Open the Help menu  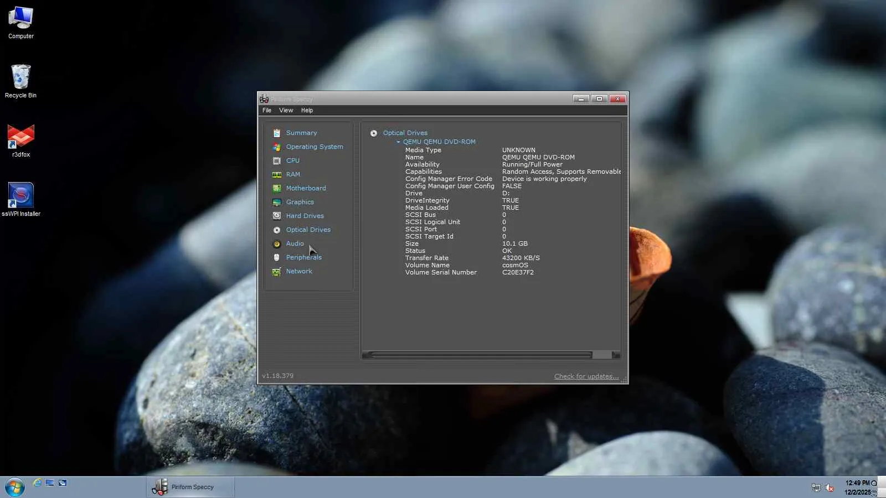pos(307,110)
